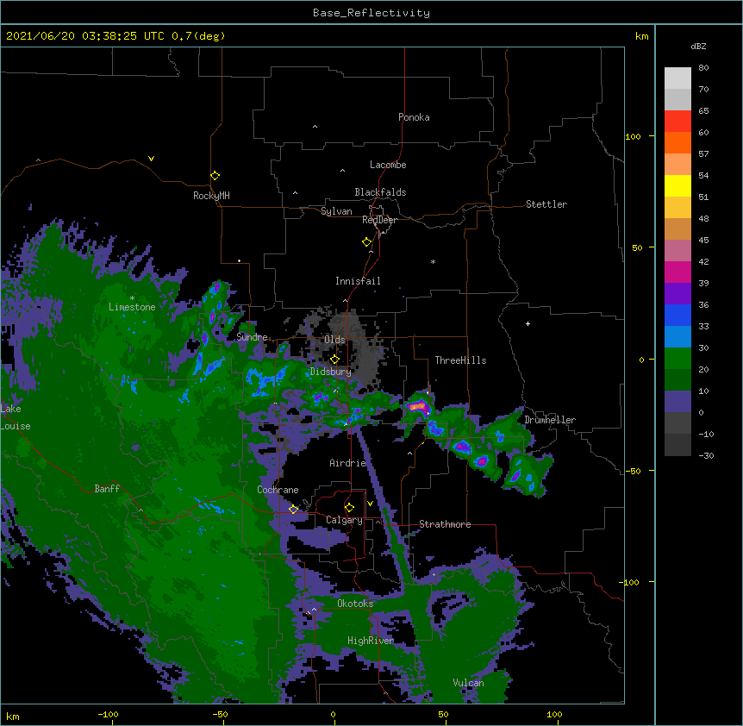The height and width of the screenshot is (726, 743).
Task: Select the Sylvan label
Action: [336, 211]
